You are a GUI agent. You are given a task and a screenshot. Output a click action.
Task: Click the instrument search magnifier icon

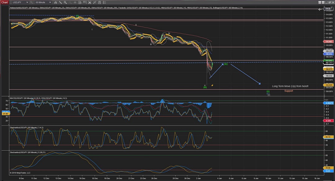pos(31,2)
